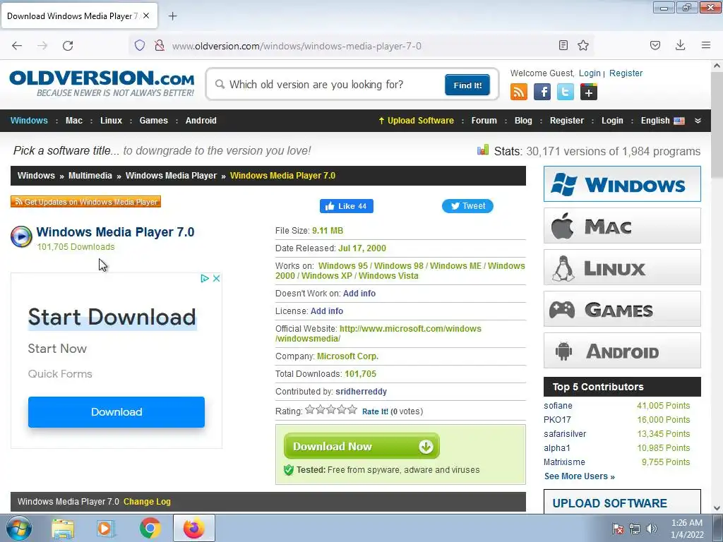This screenshot has width=723, height=542.
Task: Click See More Users link
Action: (x=580, y=476)
